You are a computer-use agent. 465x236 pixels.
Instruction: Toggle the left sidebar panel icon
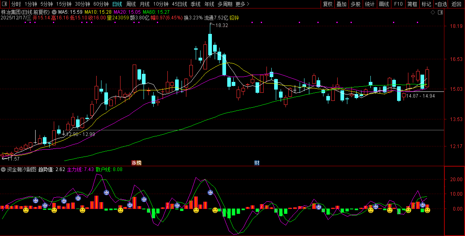click(5, 4)
